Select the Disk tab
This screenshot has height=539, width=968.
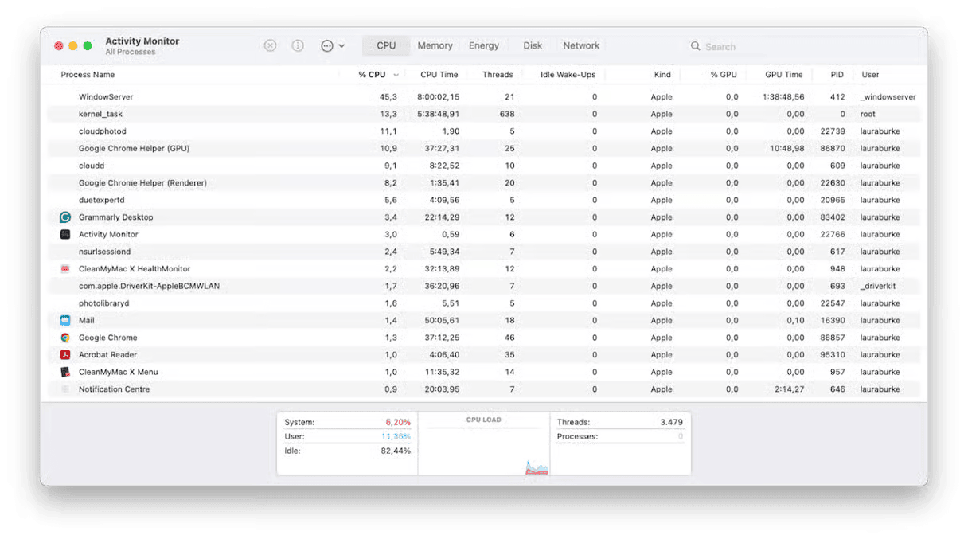tap(533, 46)
